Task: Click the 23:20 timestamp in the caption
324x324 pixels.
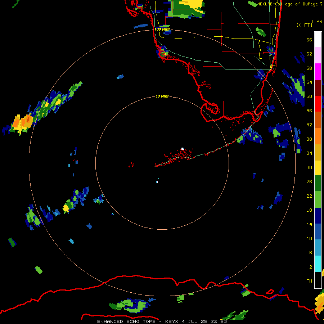Action: coord(219,321)
